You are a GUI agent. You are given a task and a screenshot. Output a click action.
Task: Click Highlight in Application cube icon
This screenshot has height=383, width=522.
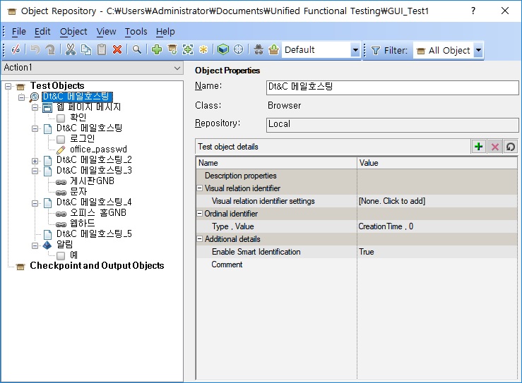tap(223, 50)
